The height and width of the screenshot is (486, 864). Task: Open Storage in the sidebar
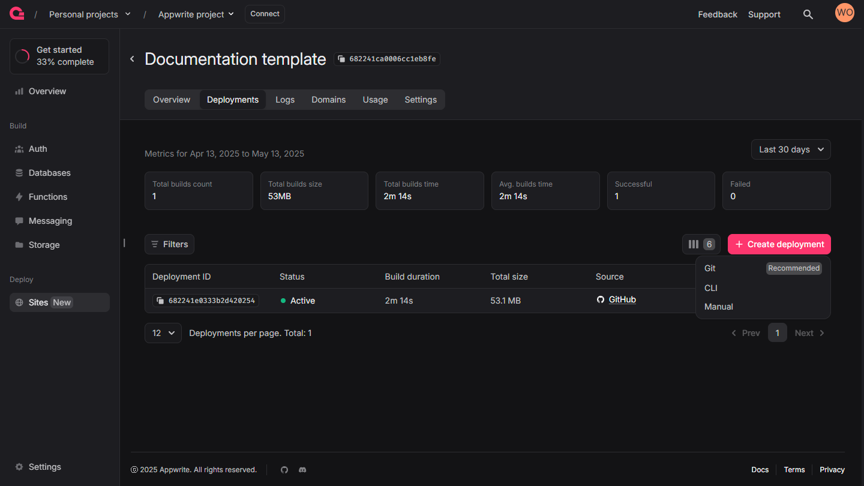pyautogui.click(x=59, y=245)
